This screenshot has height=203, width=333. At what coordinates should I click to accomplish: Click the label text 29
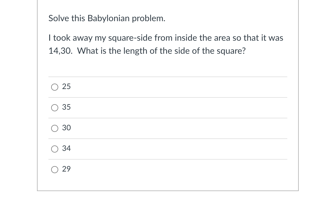66,169
